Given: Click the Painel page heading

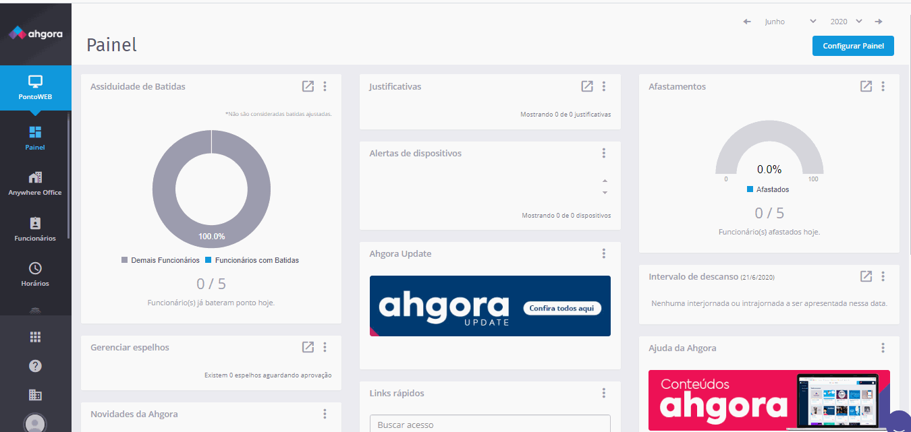Looking at the screenshot, I should [111, 45].
